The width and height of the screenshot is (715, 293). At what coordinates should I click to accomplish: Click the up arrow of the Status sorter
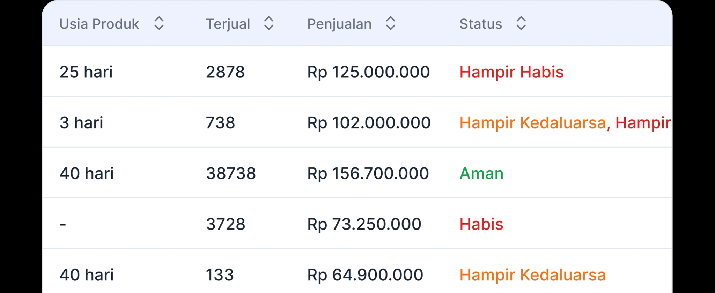point(521,19)
